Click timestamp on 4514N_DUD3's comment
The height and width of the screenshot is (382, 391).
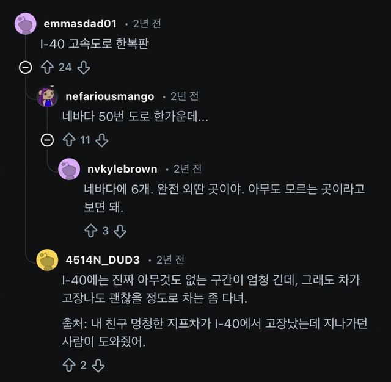(170, 260)
